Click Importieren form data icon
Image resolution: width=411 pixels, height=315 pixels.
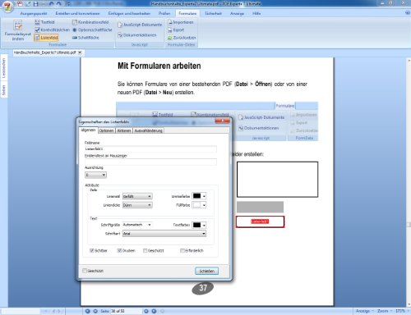click(x=170, y=22)
